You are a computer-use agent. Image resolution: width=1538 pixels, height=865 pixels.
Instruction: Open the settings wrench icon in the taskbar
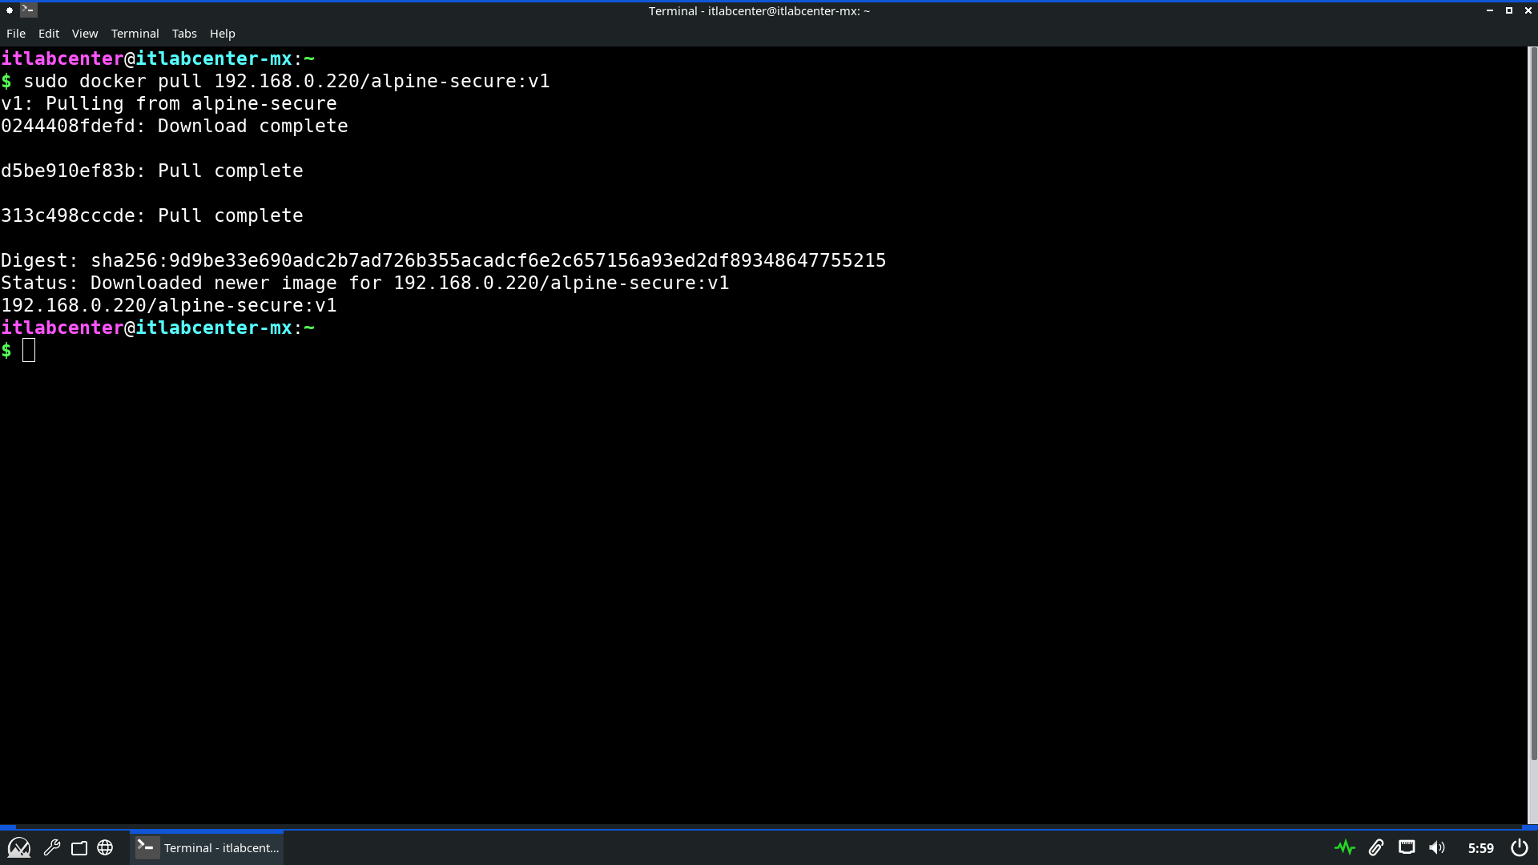click(52, 847)
